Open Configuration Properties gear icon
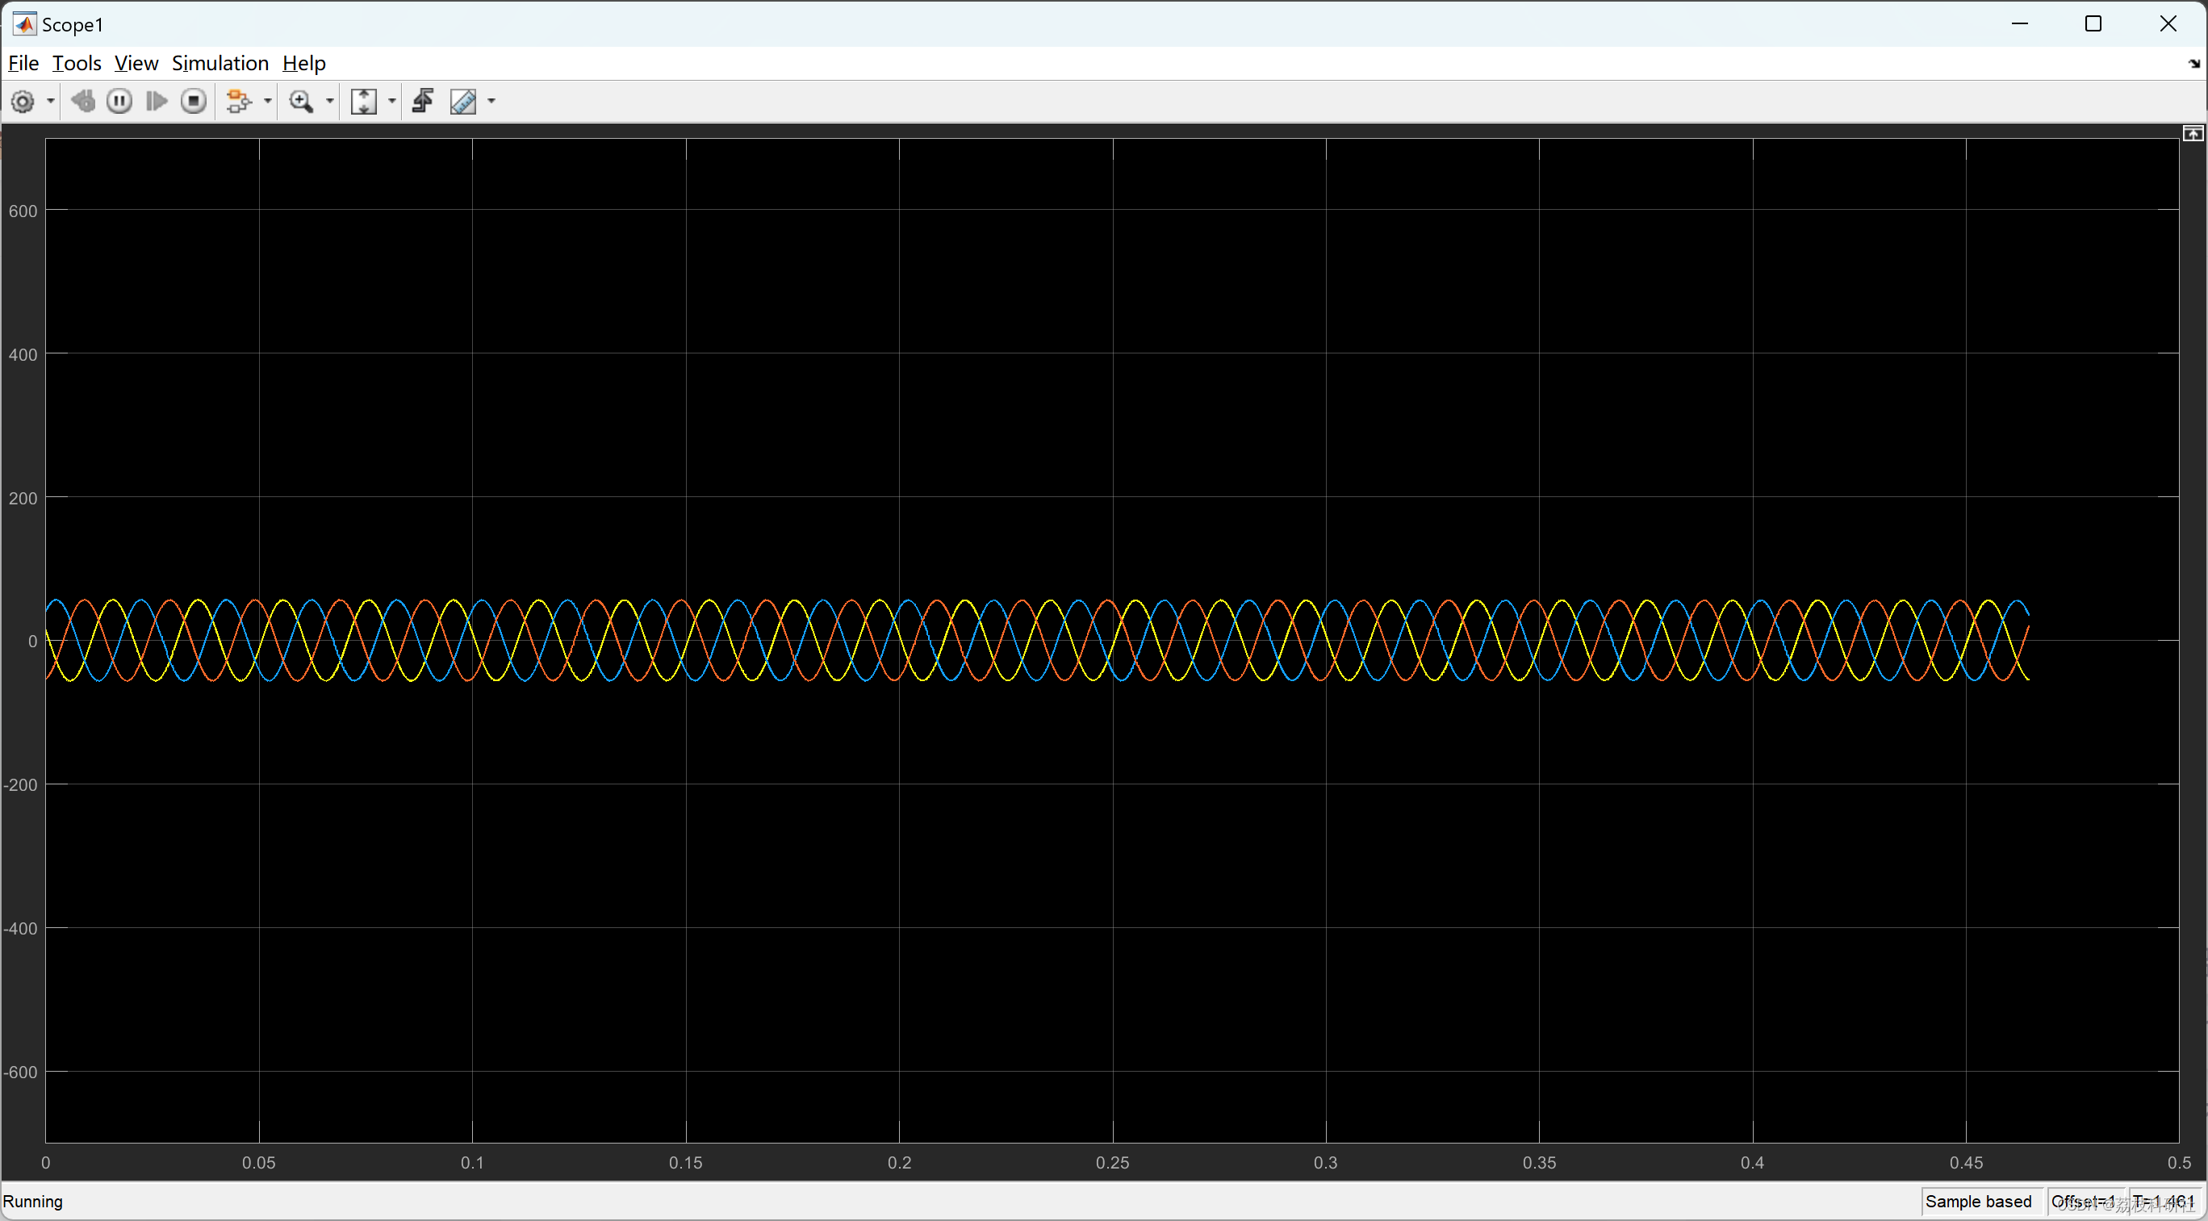Image resolution: width=2208 pixels, height=1221 pixels. [23, 101]
